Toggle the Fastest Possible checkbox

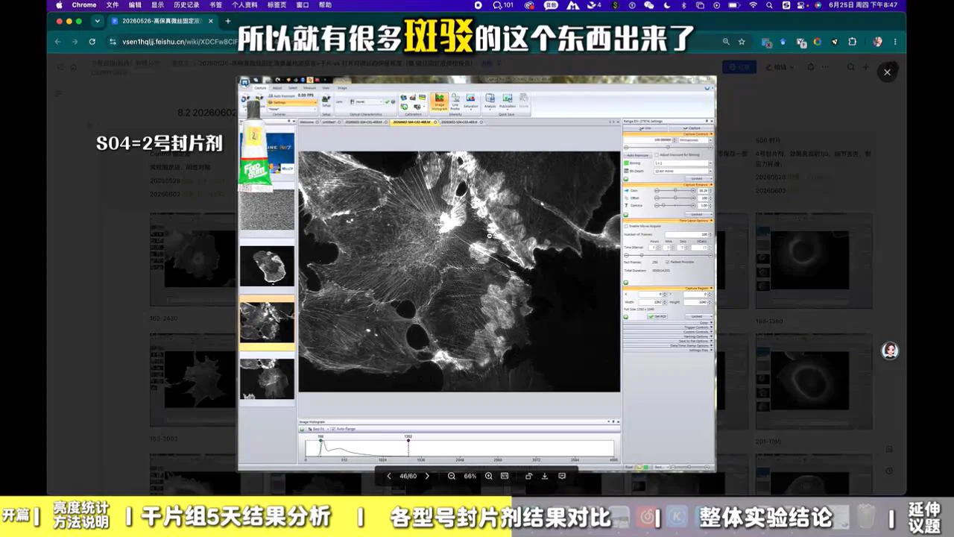coord(667,262)
